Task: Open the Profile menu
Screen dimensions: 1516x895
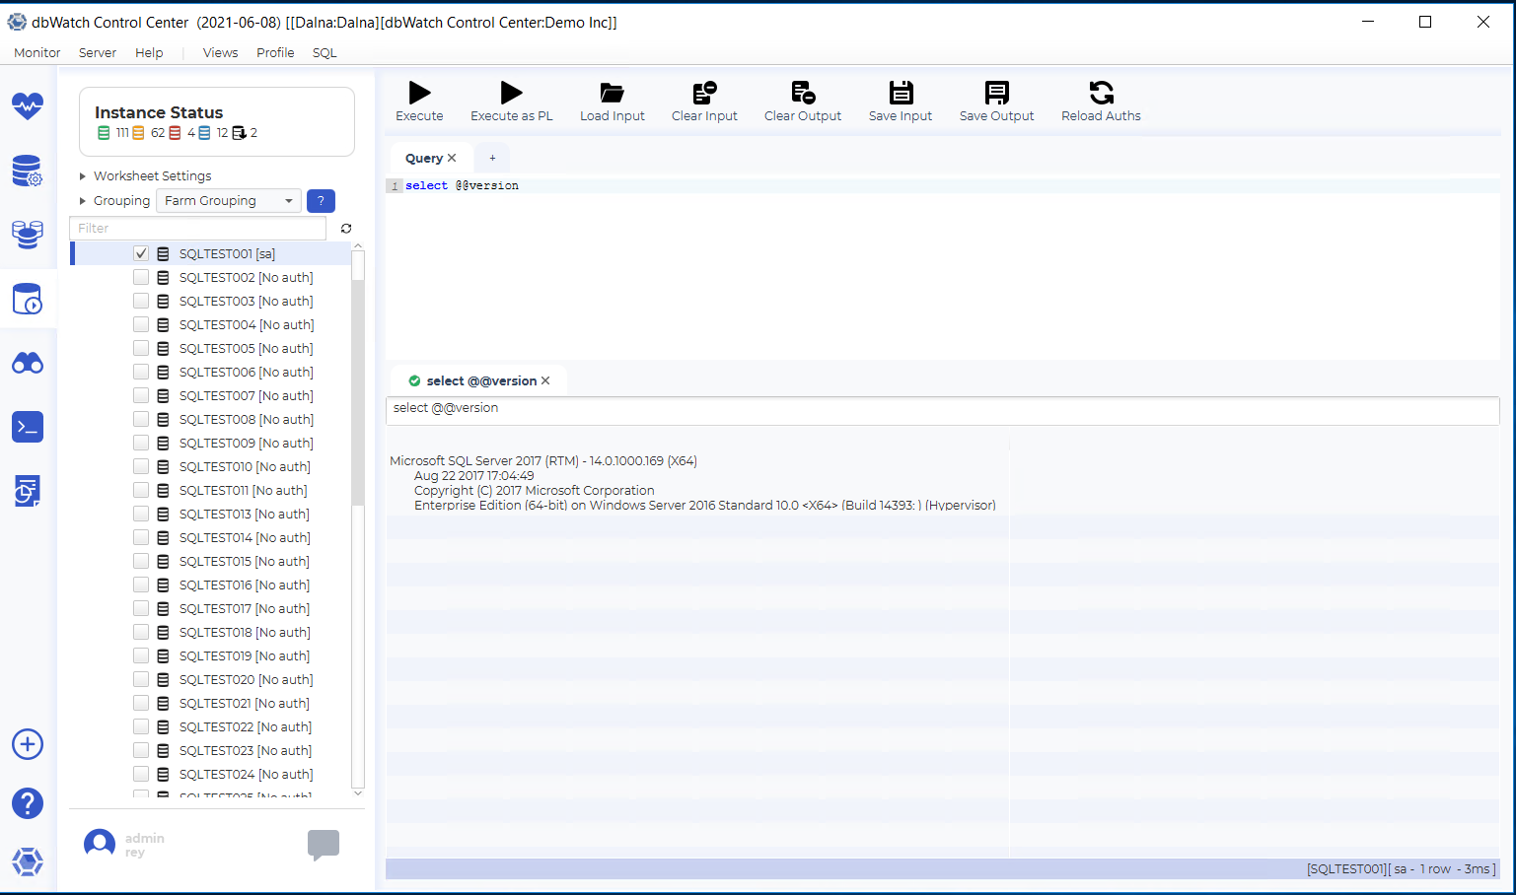Action: (x=275, y=53)
